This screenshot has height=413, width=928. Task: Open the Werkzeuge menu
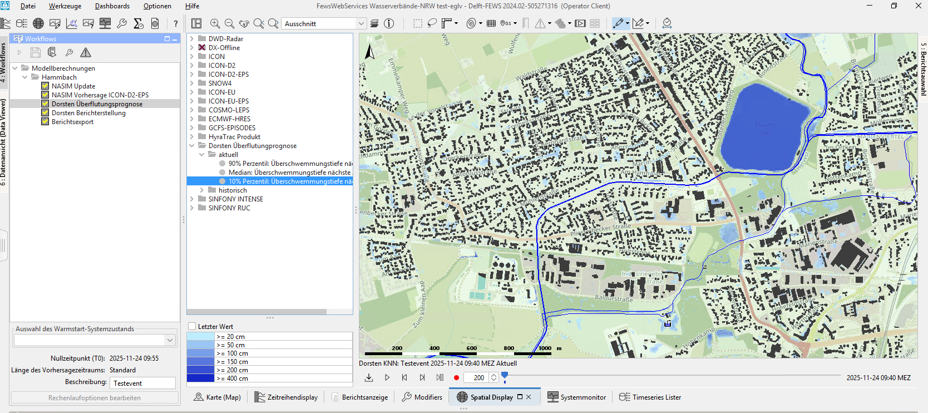(x=65, y=6)
